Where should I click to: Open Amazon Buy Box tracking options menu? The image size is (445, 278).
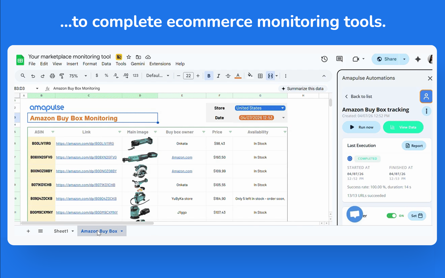426,111
